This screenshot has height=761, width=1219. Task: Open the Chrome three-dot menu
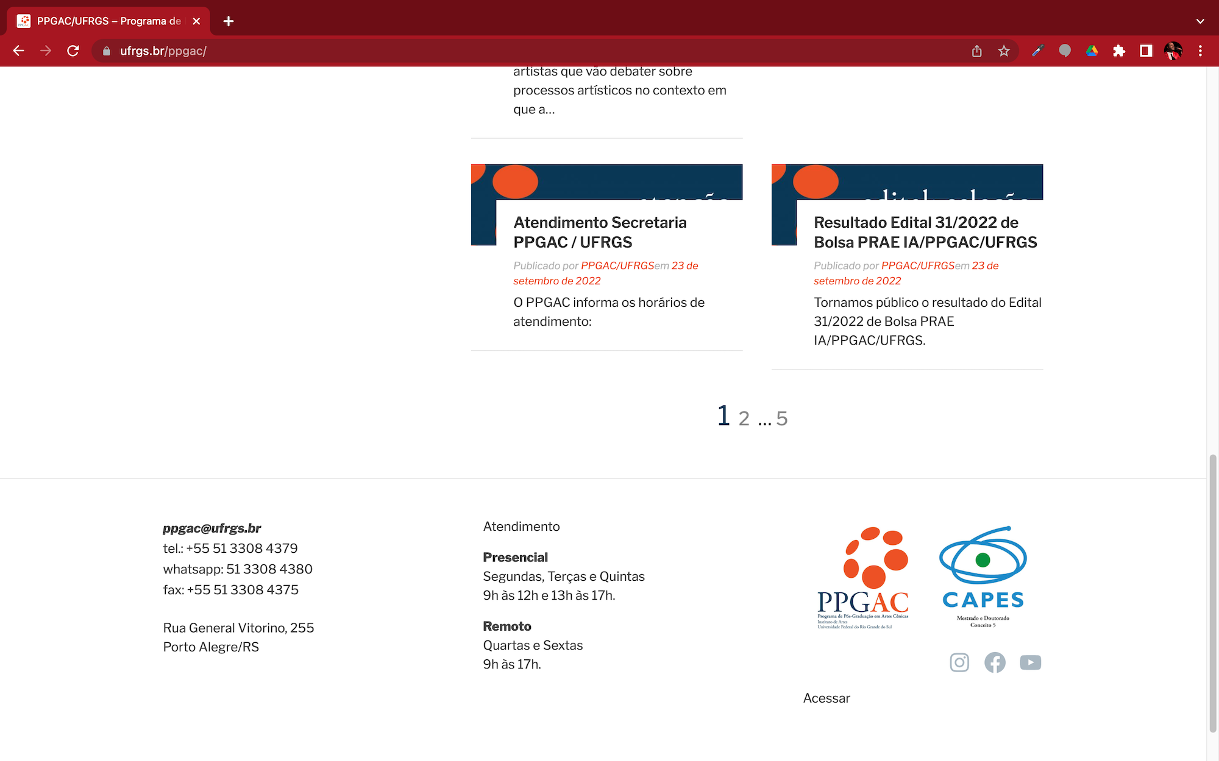point(1200,51)
